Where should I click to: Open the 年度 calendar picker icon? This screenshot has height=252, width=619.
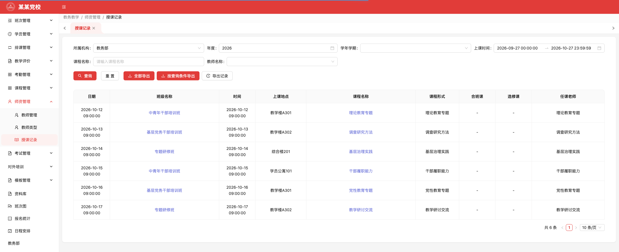[x=332, y=48]
